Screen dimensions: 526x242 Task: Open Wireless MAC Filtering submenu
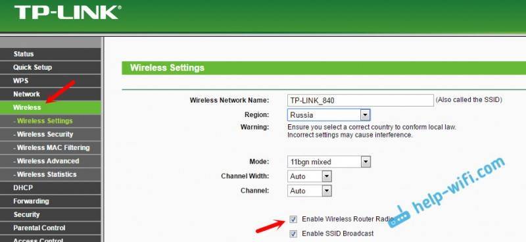(51, 148)
